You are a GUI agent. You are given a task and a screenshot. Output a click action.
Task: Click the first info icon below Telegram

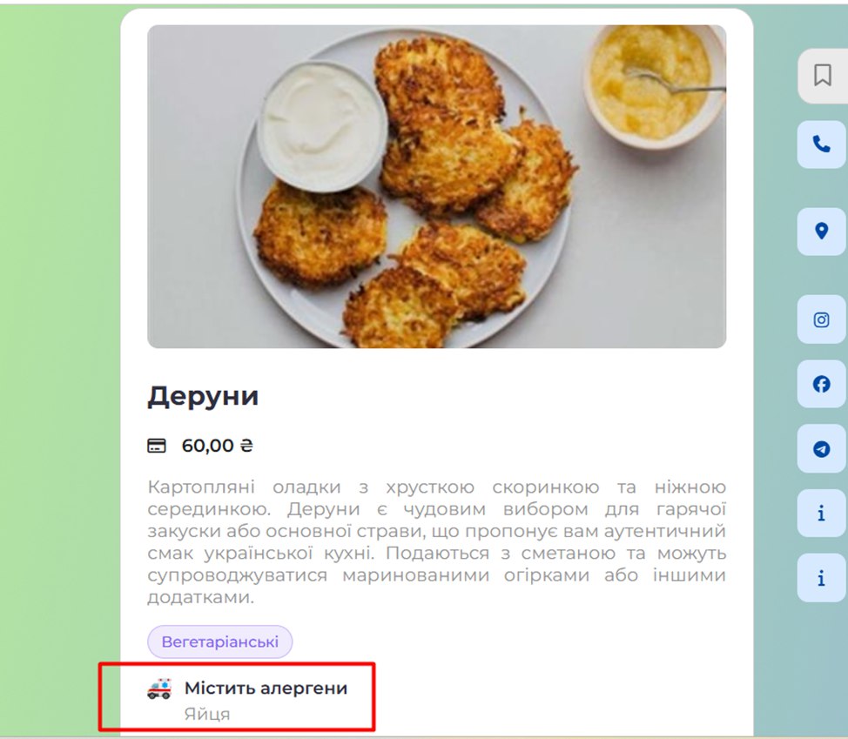point(822,513)
